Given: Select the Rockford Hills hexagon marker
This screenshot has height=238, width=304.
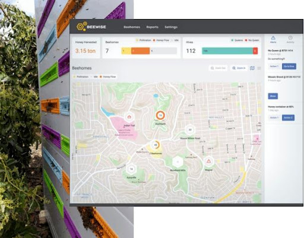Looking at the screenshot, I should [178, 162].
